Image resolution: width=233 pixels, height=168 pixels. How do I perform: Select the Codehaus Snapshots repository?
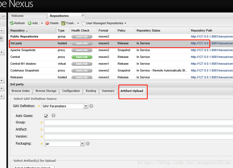(121, 71)
